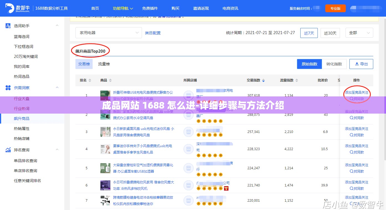Open the 家用电器 category dropdown

pyautogui.click(x=108, y=32)
